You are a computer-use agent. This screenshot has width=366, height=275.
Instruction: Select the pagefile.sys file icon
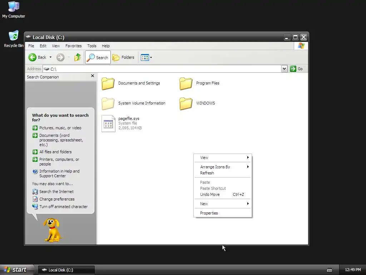click(x=108, y=124)
